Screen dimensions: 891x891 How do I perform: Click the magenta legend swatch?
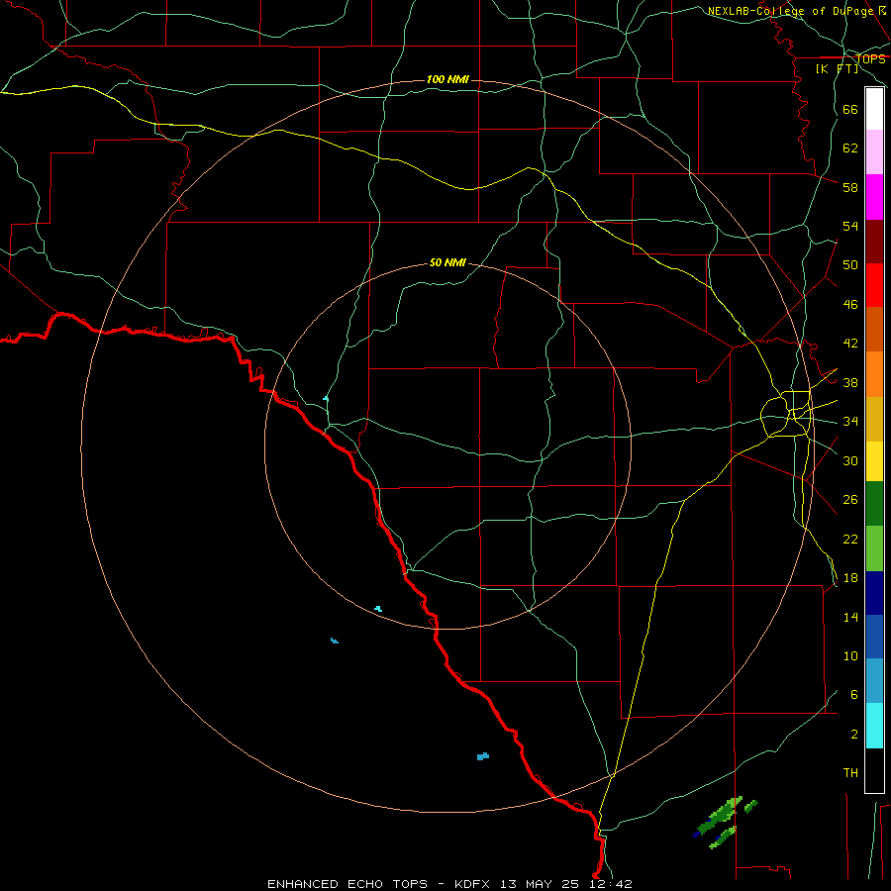[874, 197]
